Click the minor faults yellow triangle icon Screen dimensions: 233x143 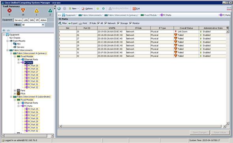coord(37,11)
